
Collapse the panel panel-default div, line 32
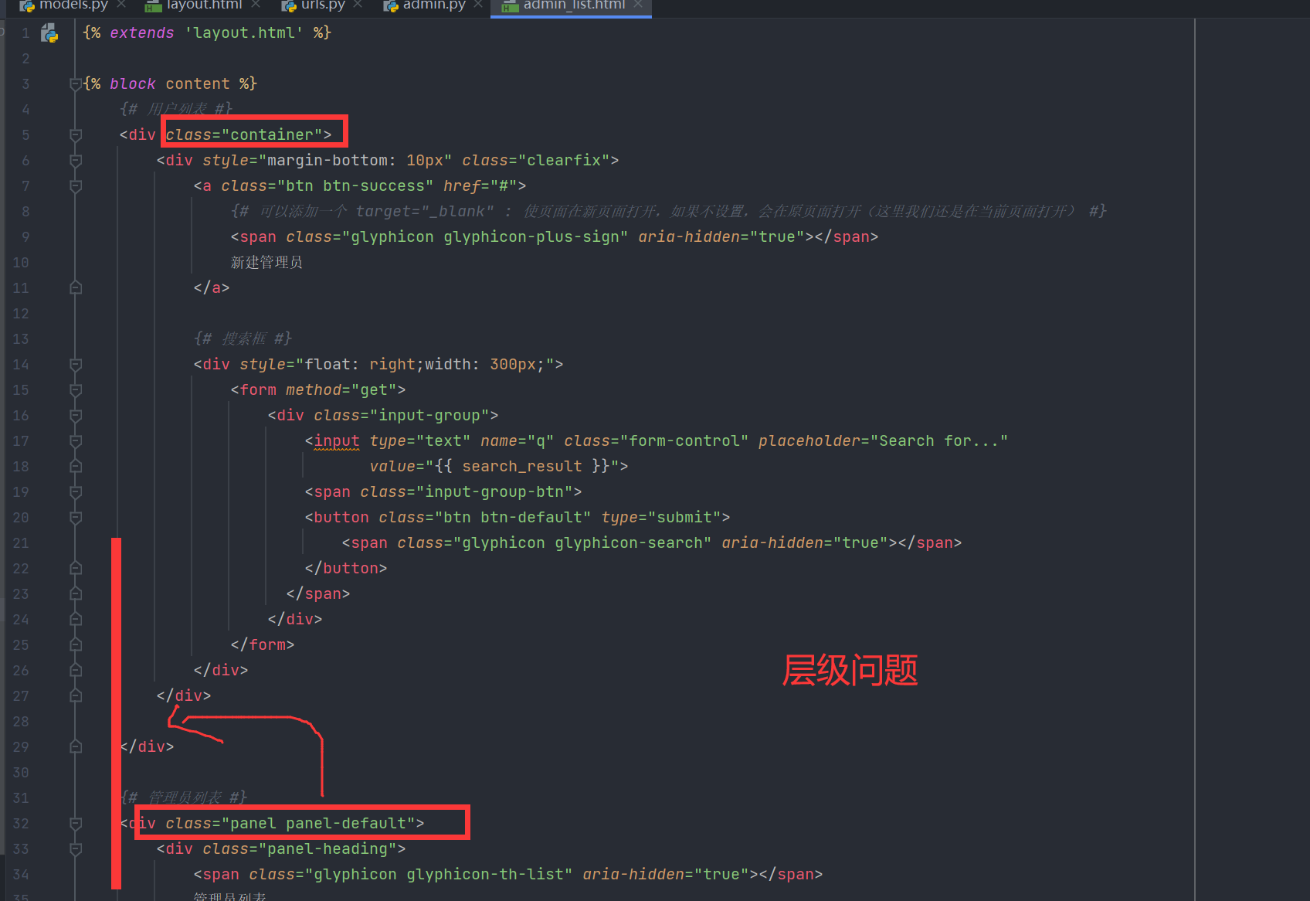(x=76, y=824)
